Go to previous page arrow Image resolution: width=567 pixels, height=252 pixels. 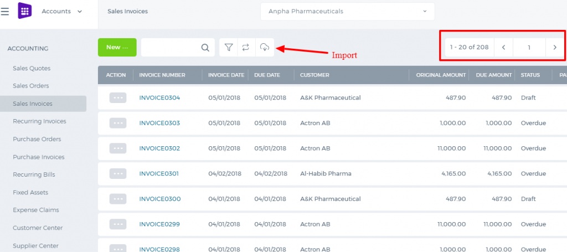coord(503,48)
